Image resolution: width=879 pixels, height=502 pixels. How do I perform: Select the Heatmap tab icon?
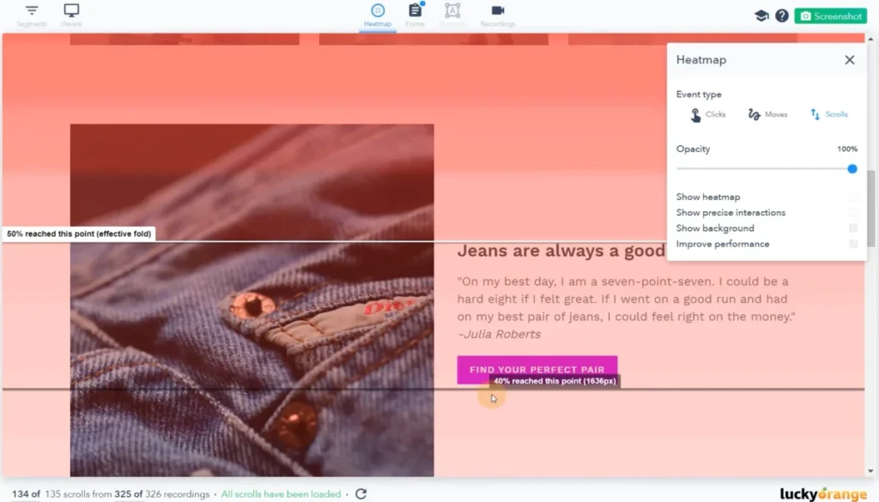tap(378, 10)
